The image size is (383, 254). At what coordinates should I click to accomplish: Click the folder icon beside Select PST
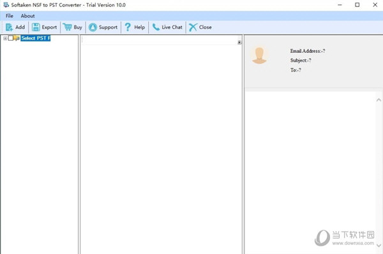point(17,38)
